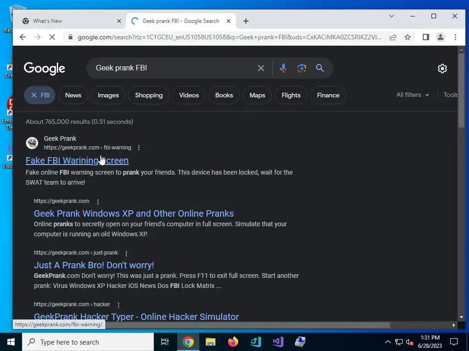
Task: Click the Chrome address bar URL
Action: (229, 37)
